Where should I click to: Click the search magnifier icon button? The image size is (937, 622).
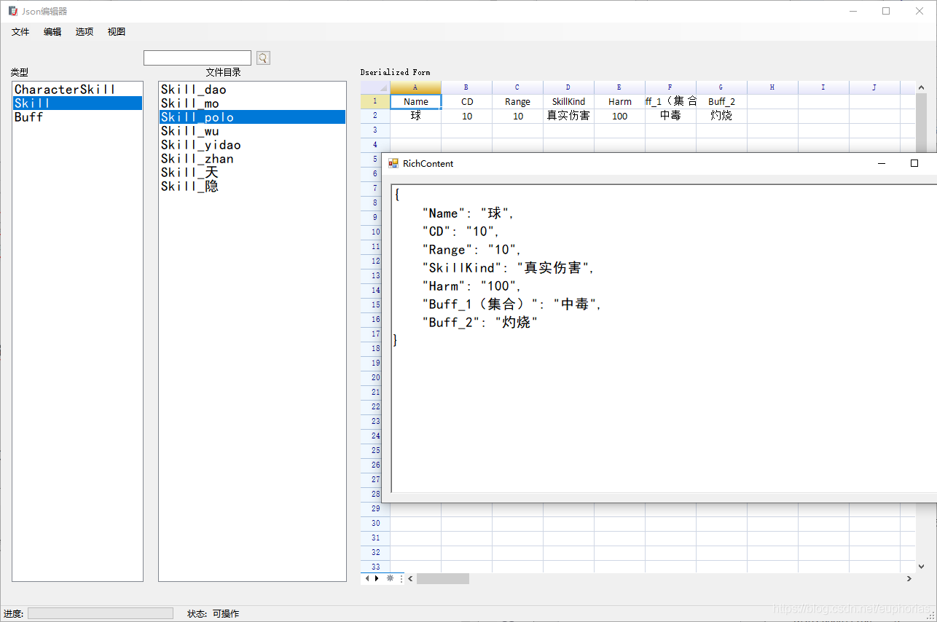click(263, 58)
